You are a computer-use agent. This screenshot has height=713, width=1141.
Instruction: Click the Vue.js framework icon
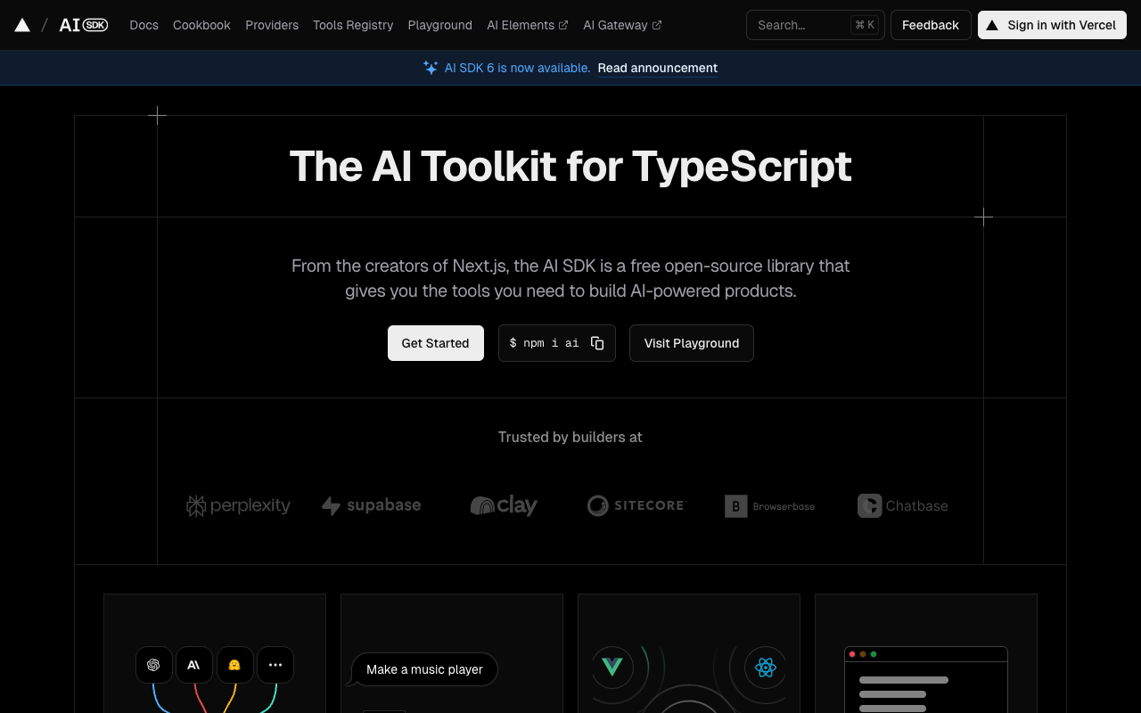[x=612, y=667]
